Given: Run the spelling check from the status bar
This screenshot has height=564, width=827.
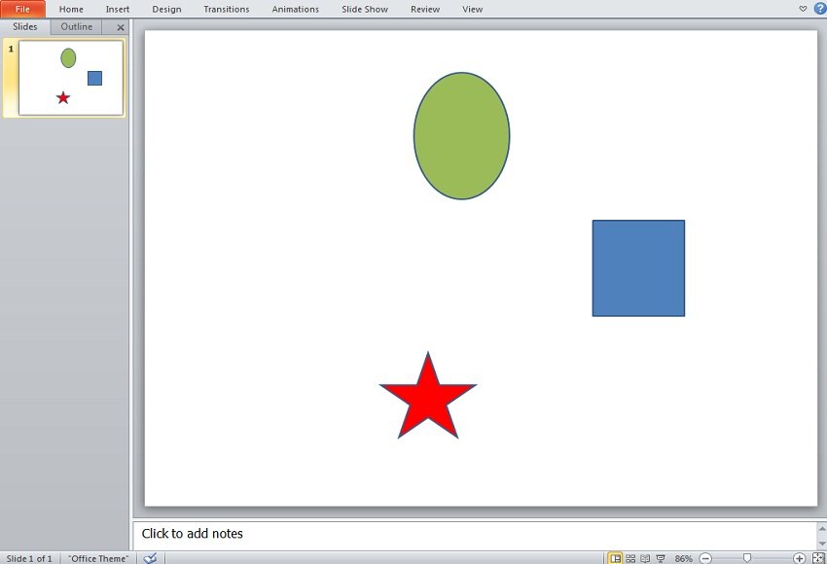Looking at the screenshot, I should (151, 558).
